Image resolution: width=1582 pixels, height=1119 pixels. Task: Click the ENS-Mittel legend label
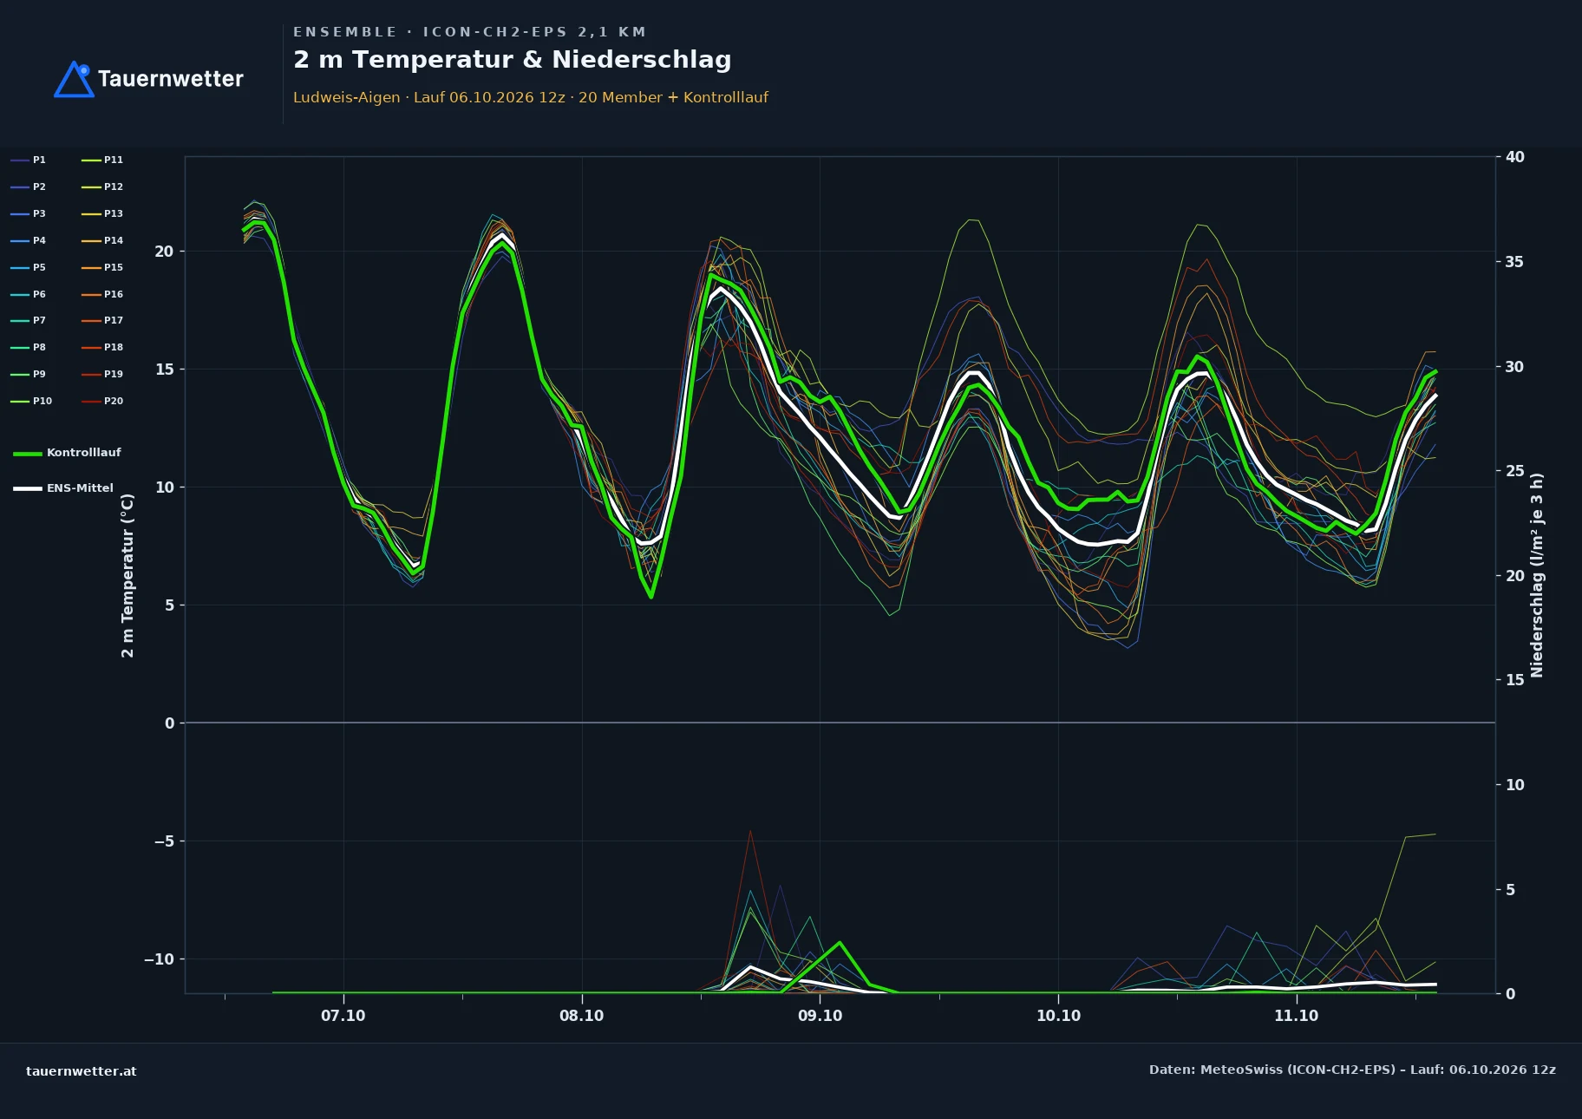pos(80,488)
